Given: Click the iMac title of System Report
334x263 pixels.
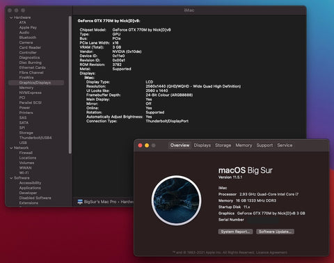Looking at the screenshot, I should click(x=189, y=10).
